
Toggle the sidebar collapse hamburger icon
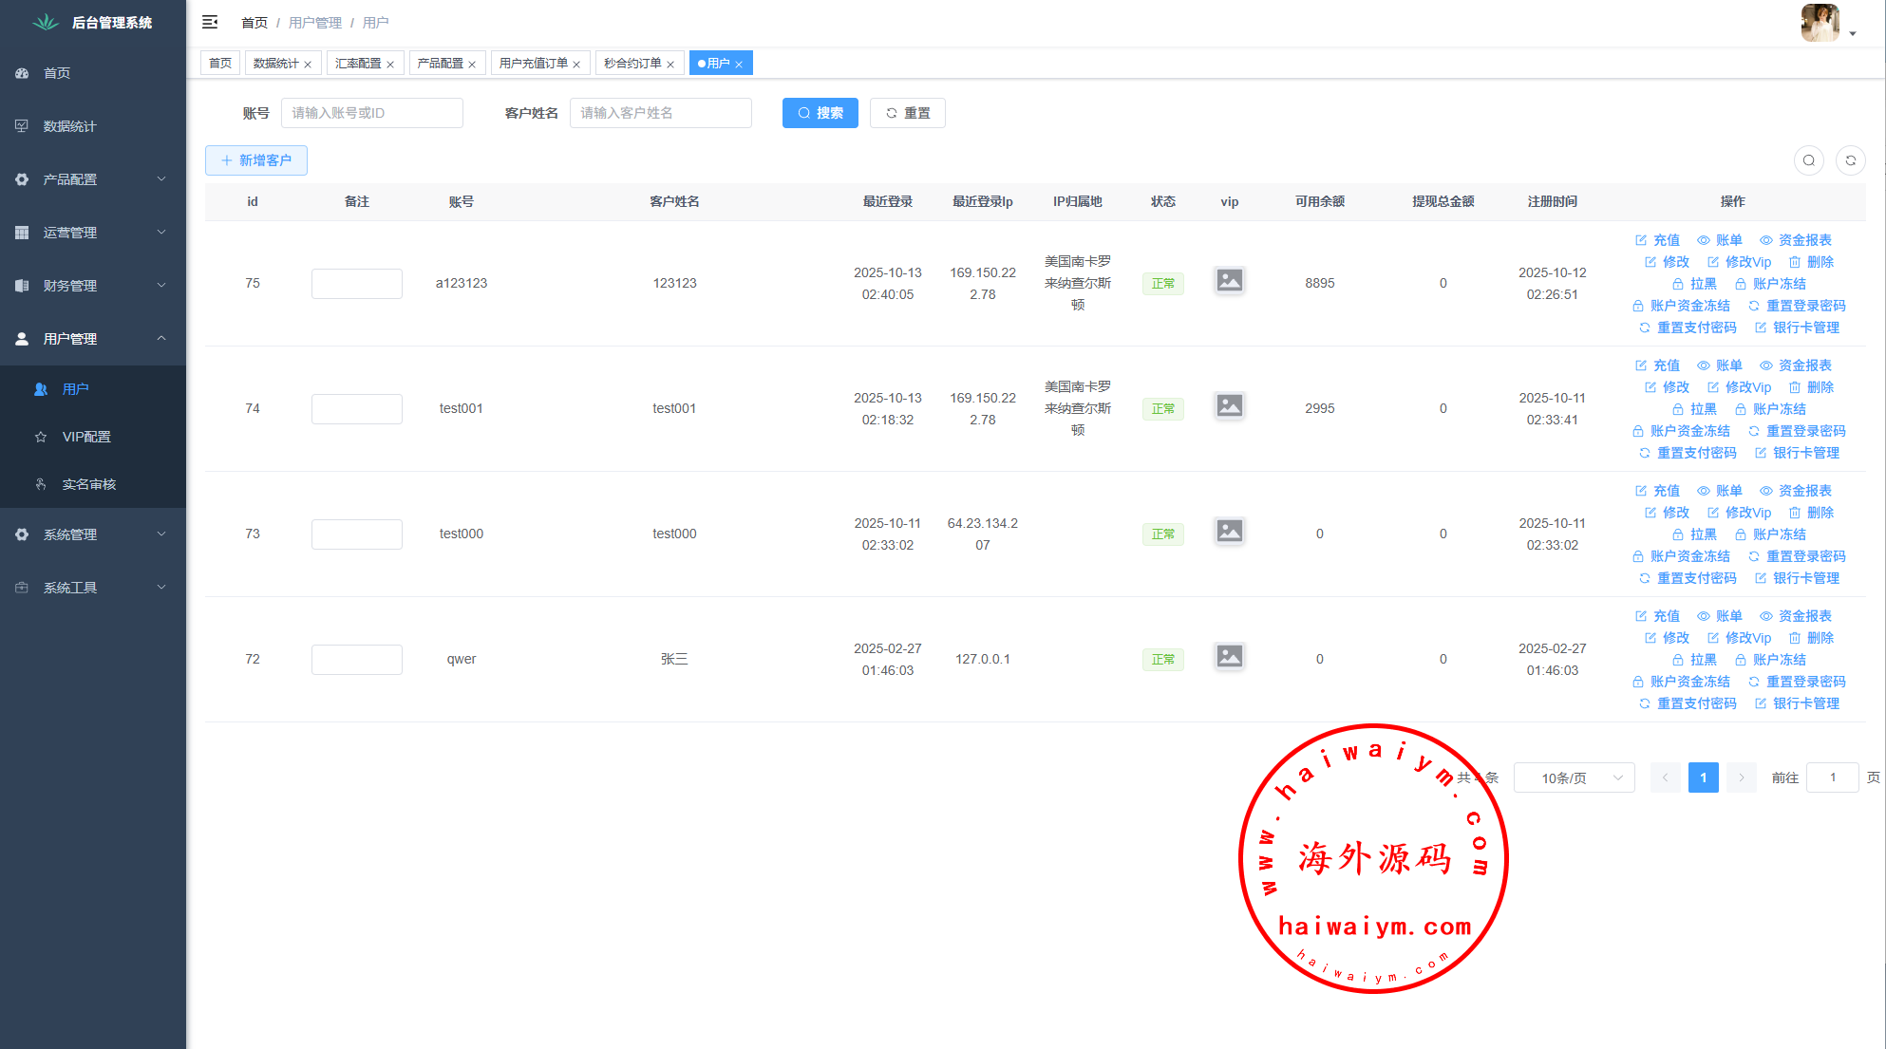point(210,22)
